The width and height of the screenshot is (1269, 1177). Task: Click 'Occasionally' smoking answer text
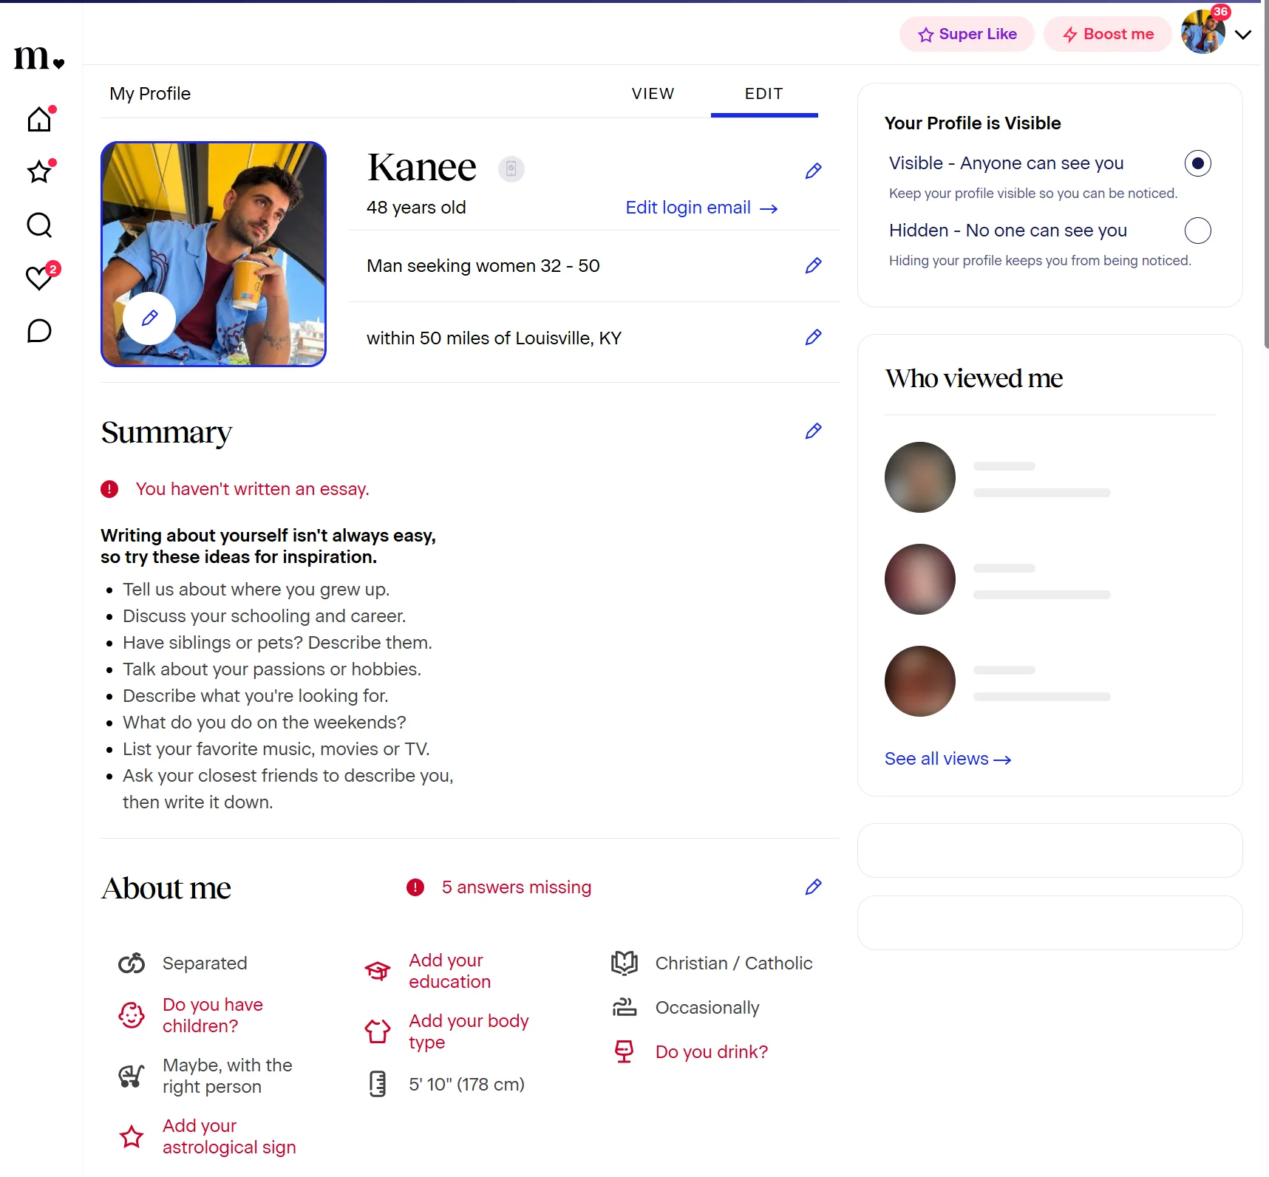click(707, 1008)
